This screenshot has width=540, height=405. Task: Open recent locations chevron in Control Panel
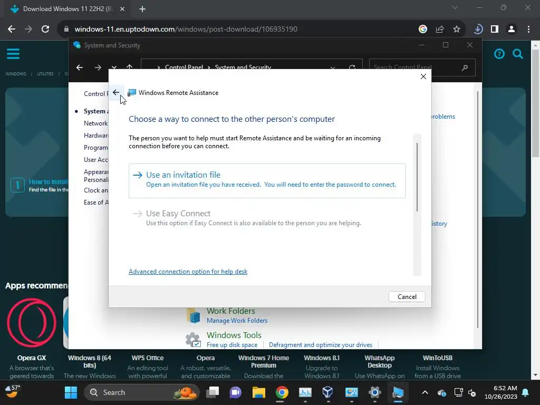(114, 67)
